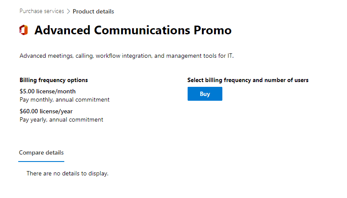
Task: Select the $60.00 license/year price
Action: 46,111
